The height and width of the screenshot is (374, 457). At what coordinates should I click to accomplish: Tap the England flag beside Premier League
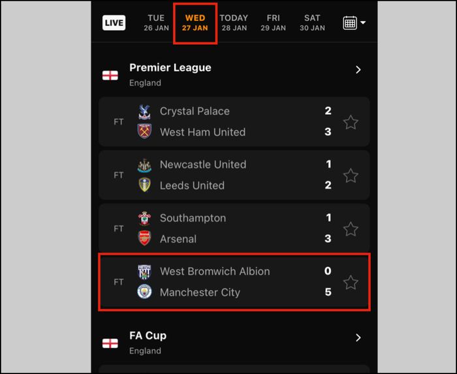coord(110,76)
